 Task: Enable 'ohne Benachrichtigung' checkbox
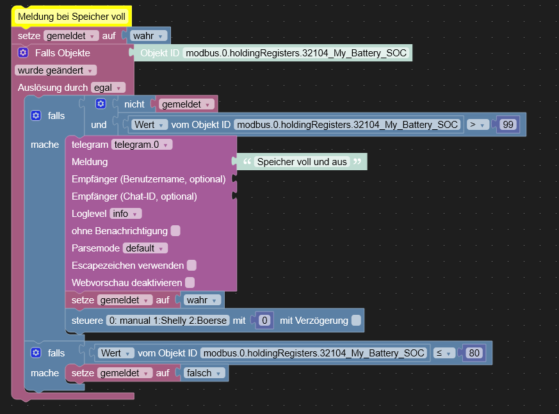click(175, 231)
